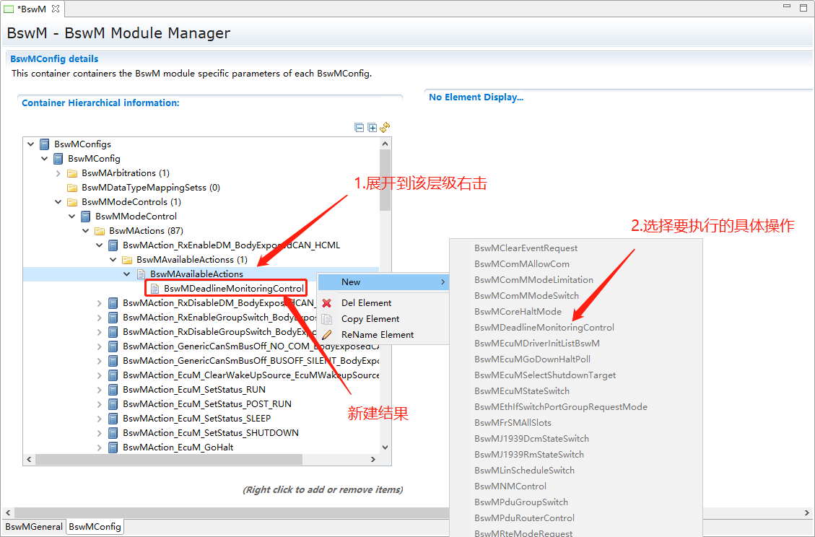This screenshot has height=537, width=815.
Task: Collapse the BswMActions (87) folder
Action: coord(86,231)
